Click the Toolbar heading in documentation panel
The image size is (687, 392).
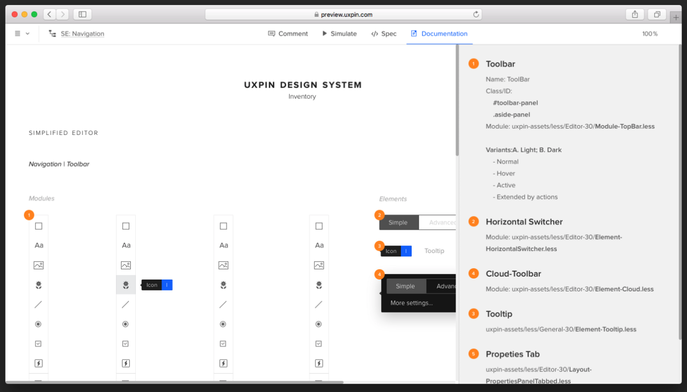pyautogui.click(x=500, y=64)
